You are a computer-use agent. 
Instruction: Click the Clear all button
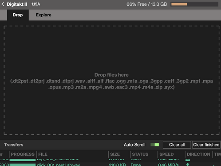pyautogui.click(x=177, y=145)
